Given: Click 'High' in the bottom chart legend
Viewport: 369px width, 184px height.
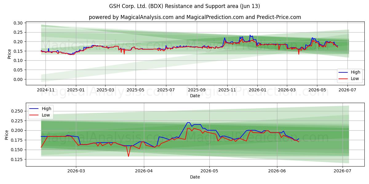Looking at the screenshot, I should click(x=46, y=109).
